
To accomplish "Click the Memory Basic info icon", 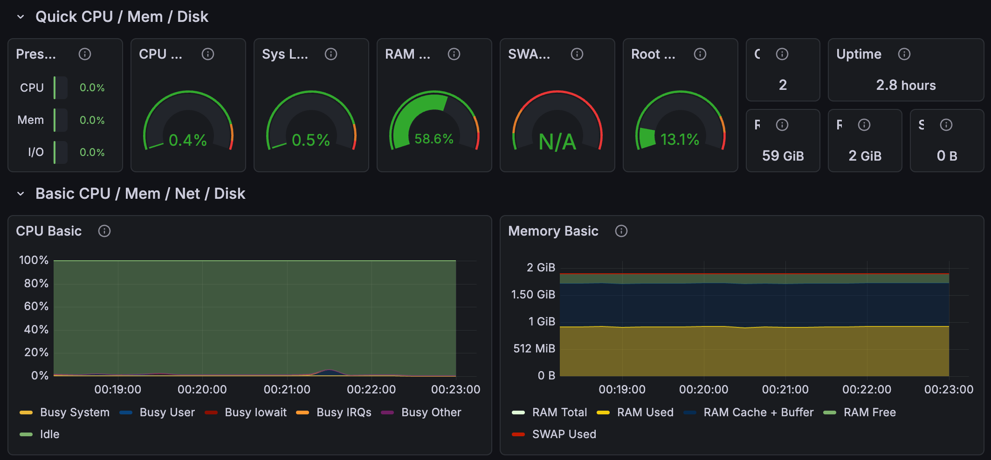I will click(x=621, y=231).
